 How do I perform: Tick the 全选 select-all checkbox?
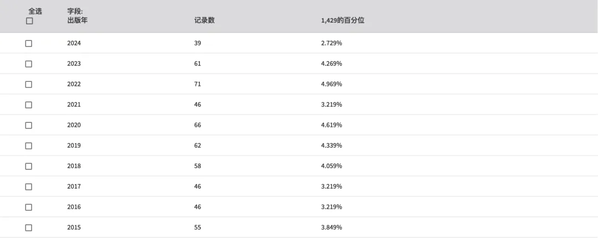29,21
